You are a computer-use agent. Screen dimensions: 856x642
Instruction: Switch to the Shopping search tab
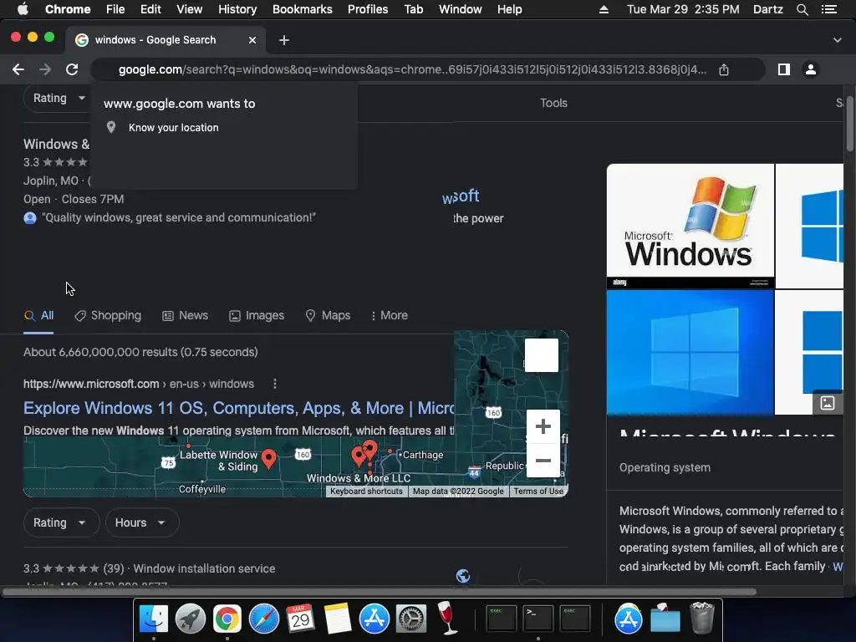point(108,315)
